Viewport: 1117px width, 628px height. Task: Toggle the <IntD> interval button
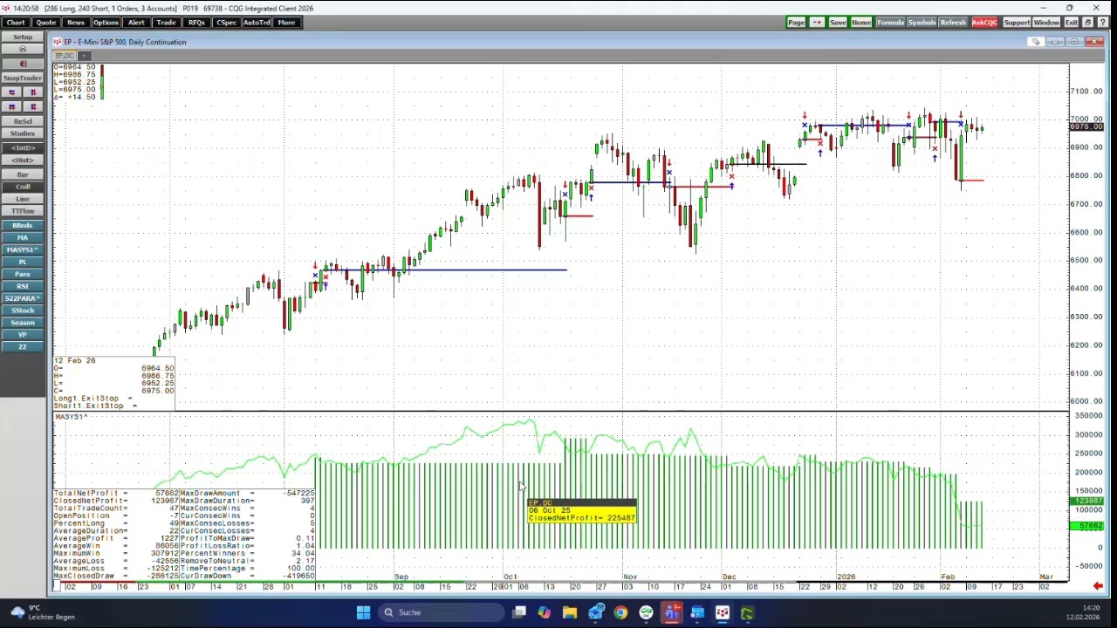[23, 148]
